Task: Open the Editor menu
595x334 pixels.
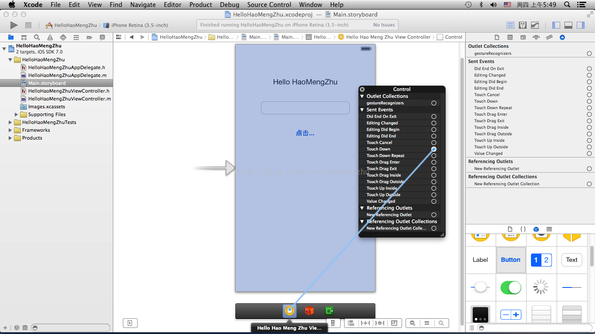Action: (172, 4)
